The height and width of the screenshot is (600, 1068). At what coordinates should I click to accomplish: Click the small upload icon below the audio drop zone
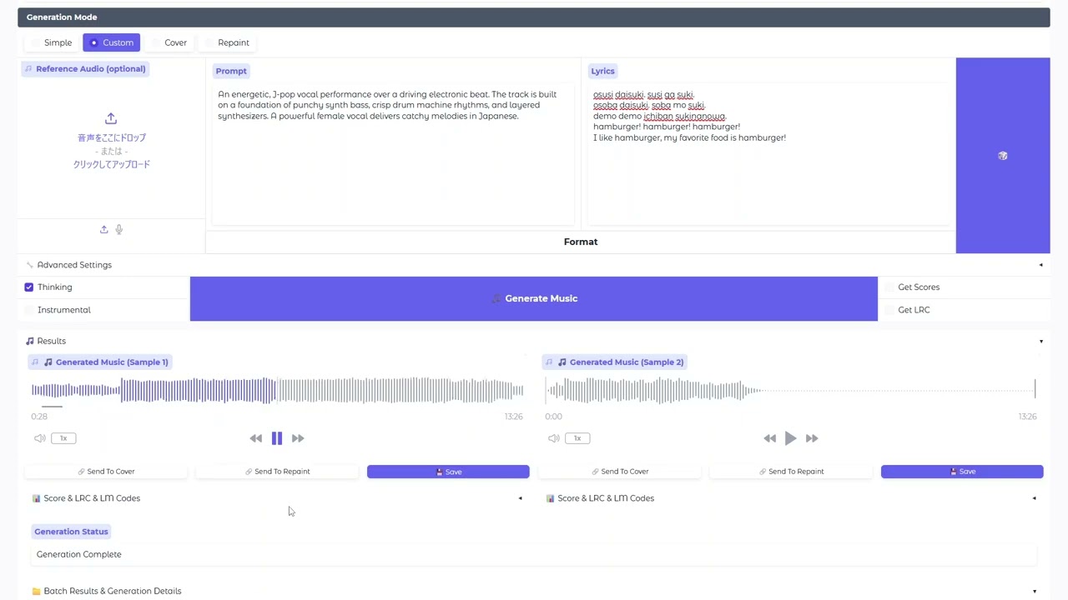[x=104, y=229]
